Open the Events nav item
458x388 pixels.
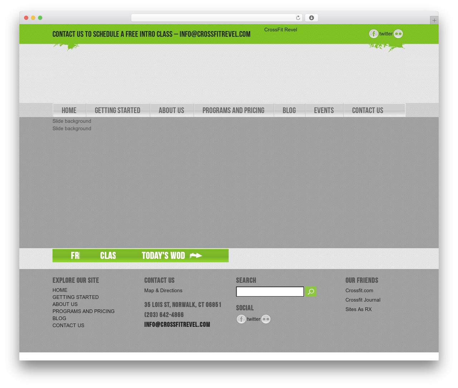point(324,110)
